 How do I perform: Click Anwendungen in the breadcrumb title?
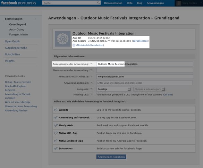point(62,18)
